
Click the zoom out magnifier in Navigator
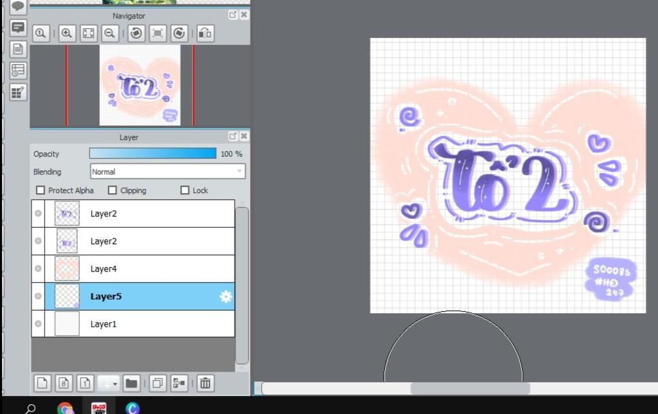[x=110, y=33]
